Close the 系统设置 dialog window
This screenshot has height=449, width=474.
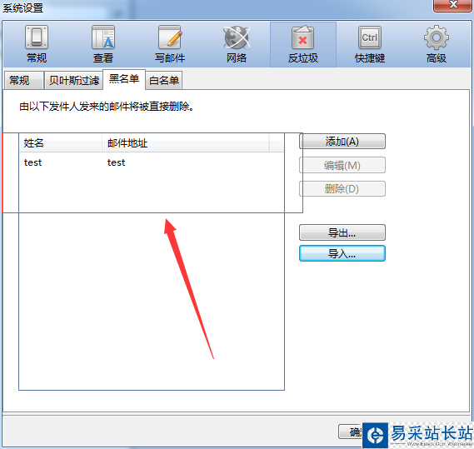pos(453,5)
